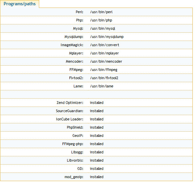This screenshot has width=196, height=188.
Task: Select the ImageMagick path /usr/bin/convert
Action: (x=104, y=45)
